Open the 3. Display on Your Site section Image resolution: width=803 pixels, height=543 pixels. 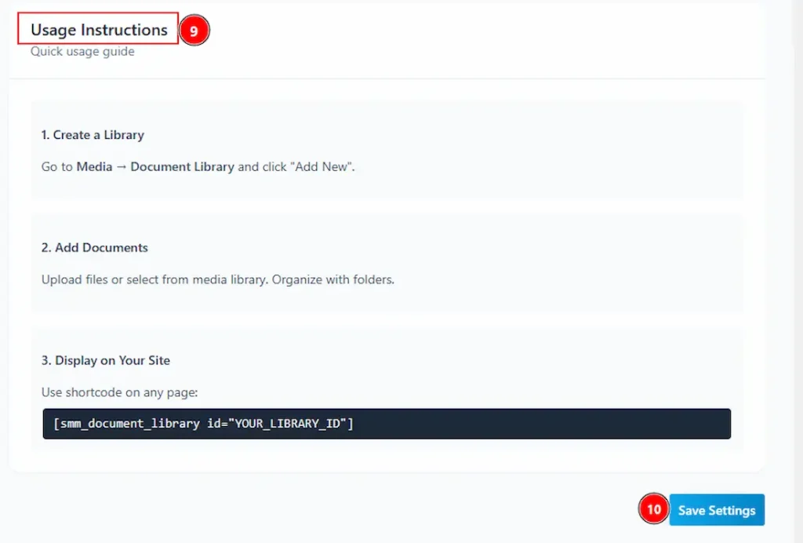106,360
